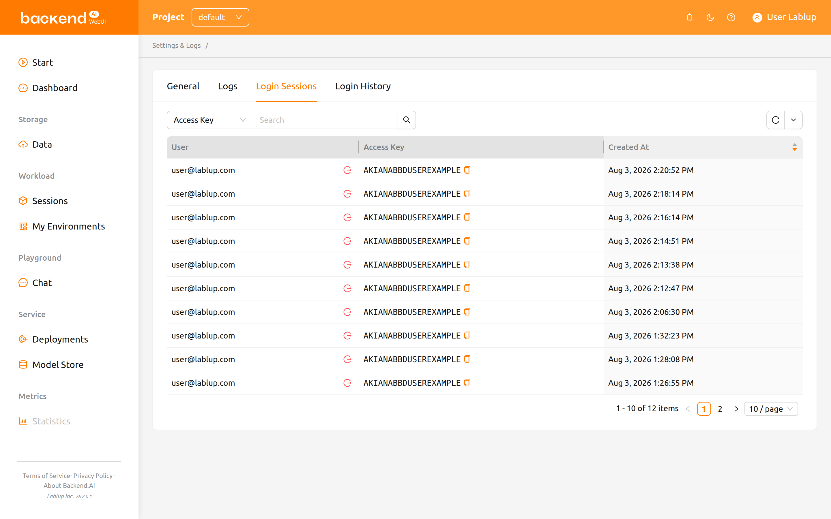
Task: Go to pagination page 2
Action: click(x=720, y=409)
